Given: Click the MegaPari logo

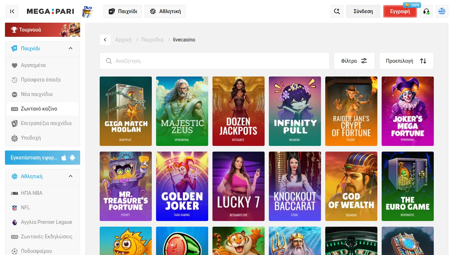Looking at the screenshot, I should (x=50, y=11).
